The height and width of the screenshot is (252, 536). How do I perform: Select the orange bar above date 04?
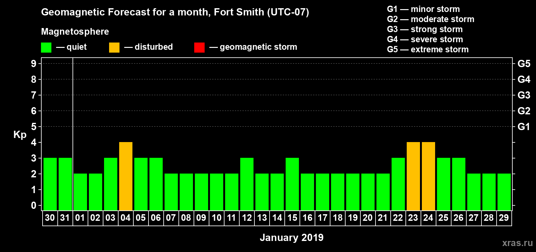[126, 176]
